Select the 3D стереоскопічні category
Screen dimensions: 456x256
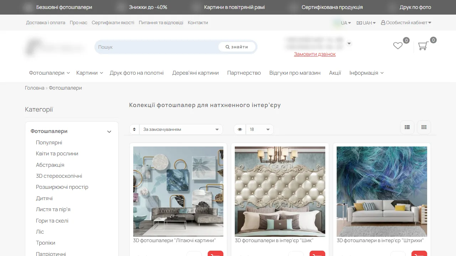pyautogui.click(x=59, y=176)
